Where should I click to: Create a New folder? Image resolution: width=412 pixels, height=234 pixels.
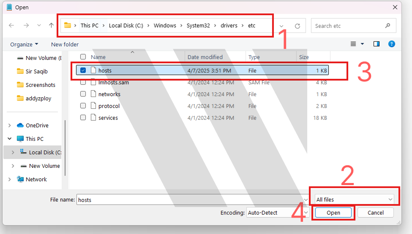(65, 44)
